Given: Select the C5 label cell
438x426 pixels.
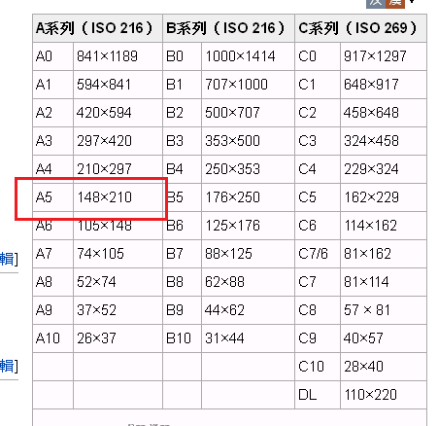Looking at the screenshot, I should tap(318, 197).
